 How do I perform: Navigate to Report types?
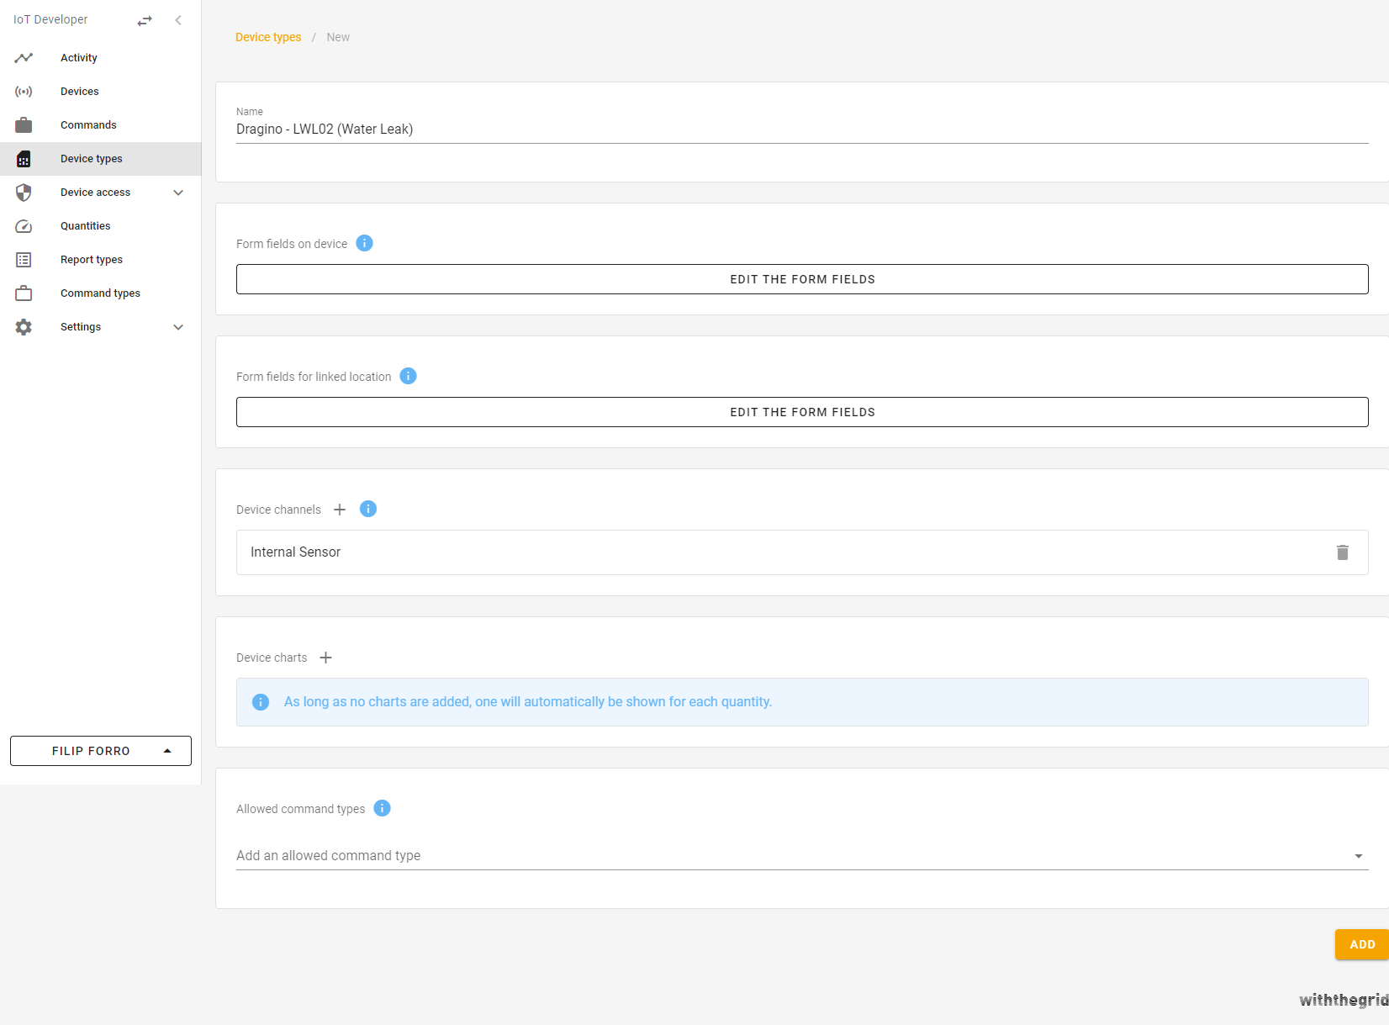(92, 260)
